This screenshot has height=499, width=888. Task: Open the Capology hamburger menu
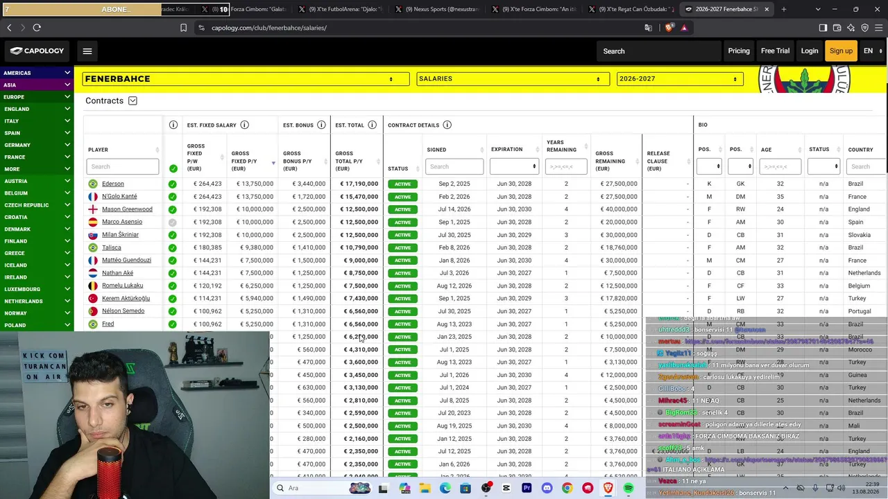(87, 51)
